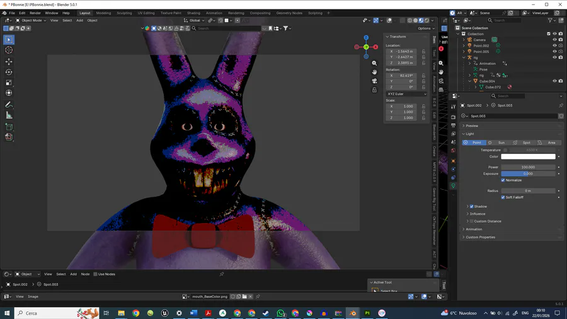Choose the Cursor tool in the left toolbar
Image resolution: width=567 pixels, height=319 pixels.
pos(9,50)
